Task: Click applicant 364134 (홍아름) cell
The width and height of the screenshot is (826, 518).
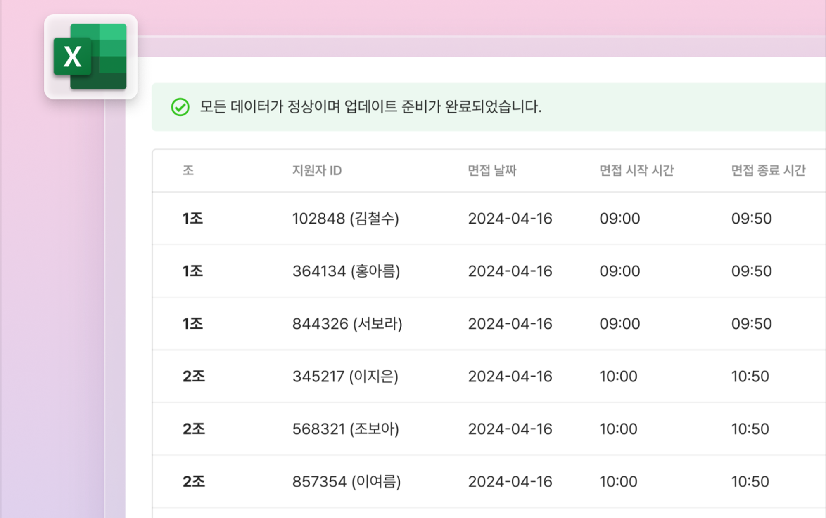Action: [346, 271]
